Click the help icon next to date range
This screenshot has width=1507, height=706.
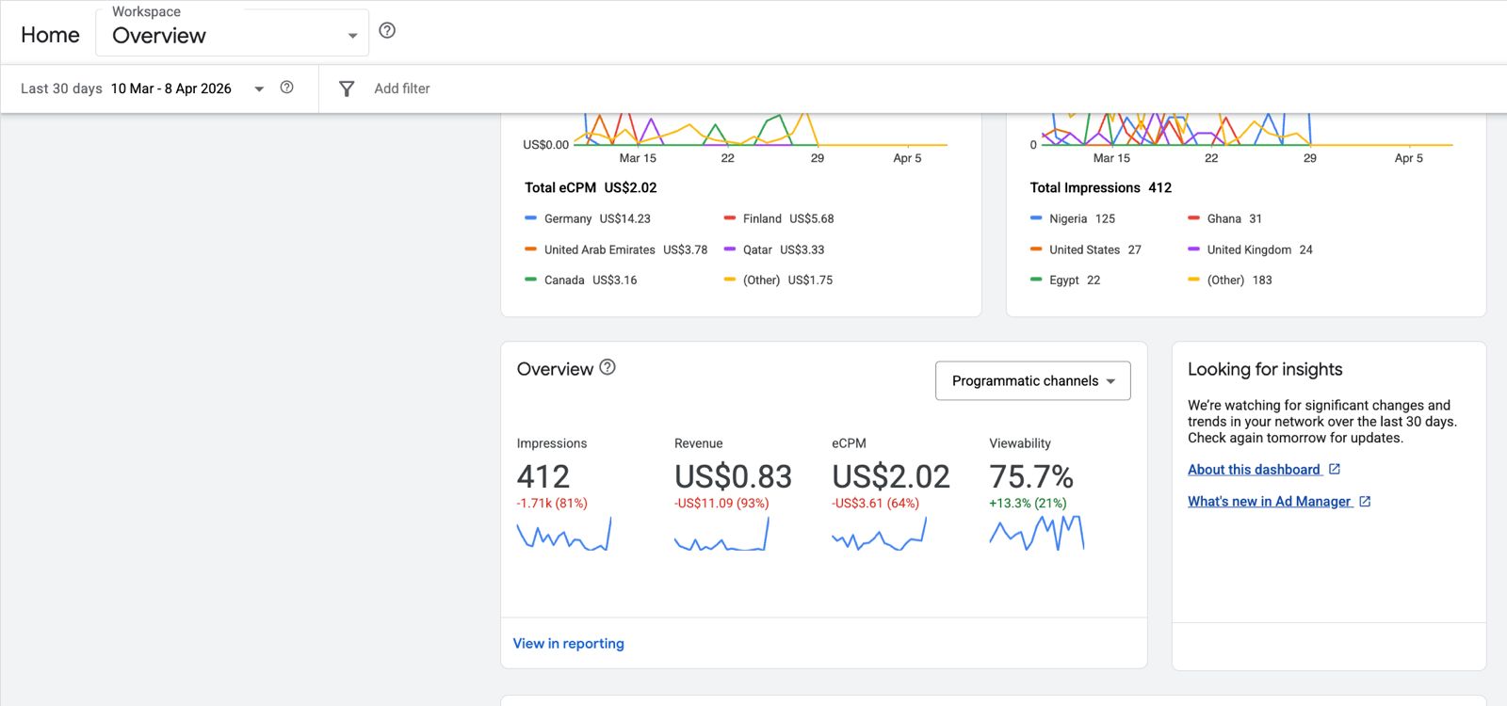(287, 88)
